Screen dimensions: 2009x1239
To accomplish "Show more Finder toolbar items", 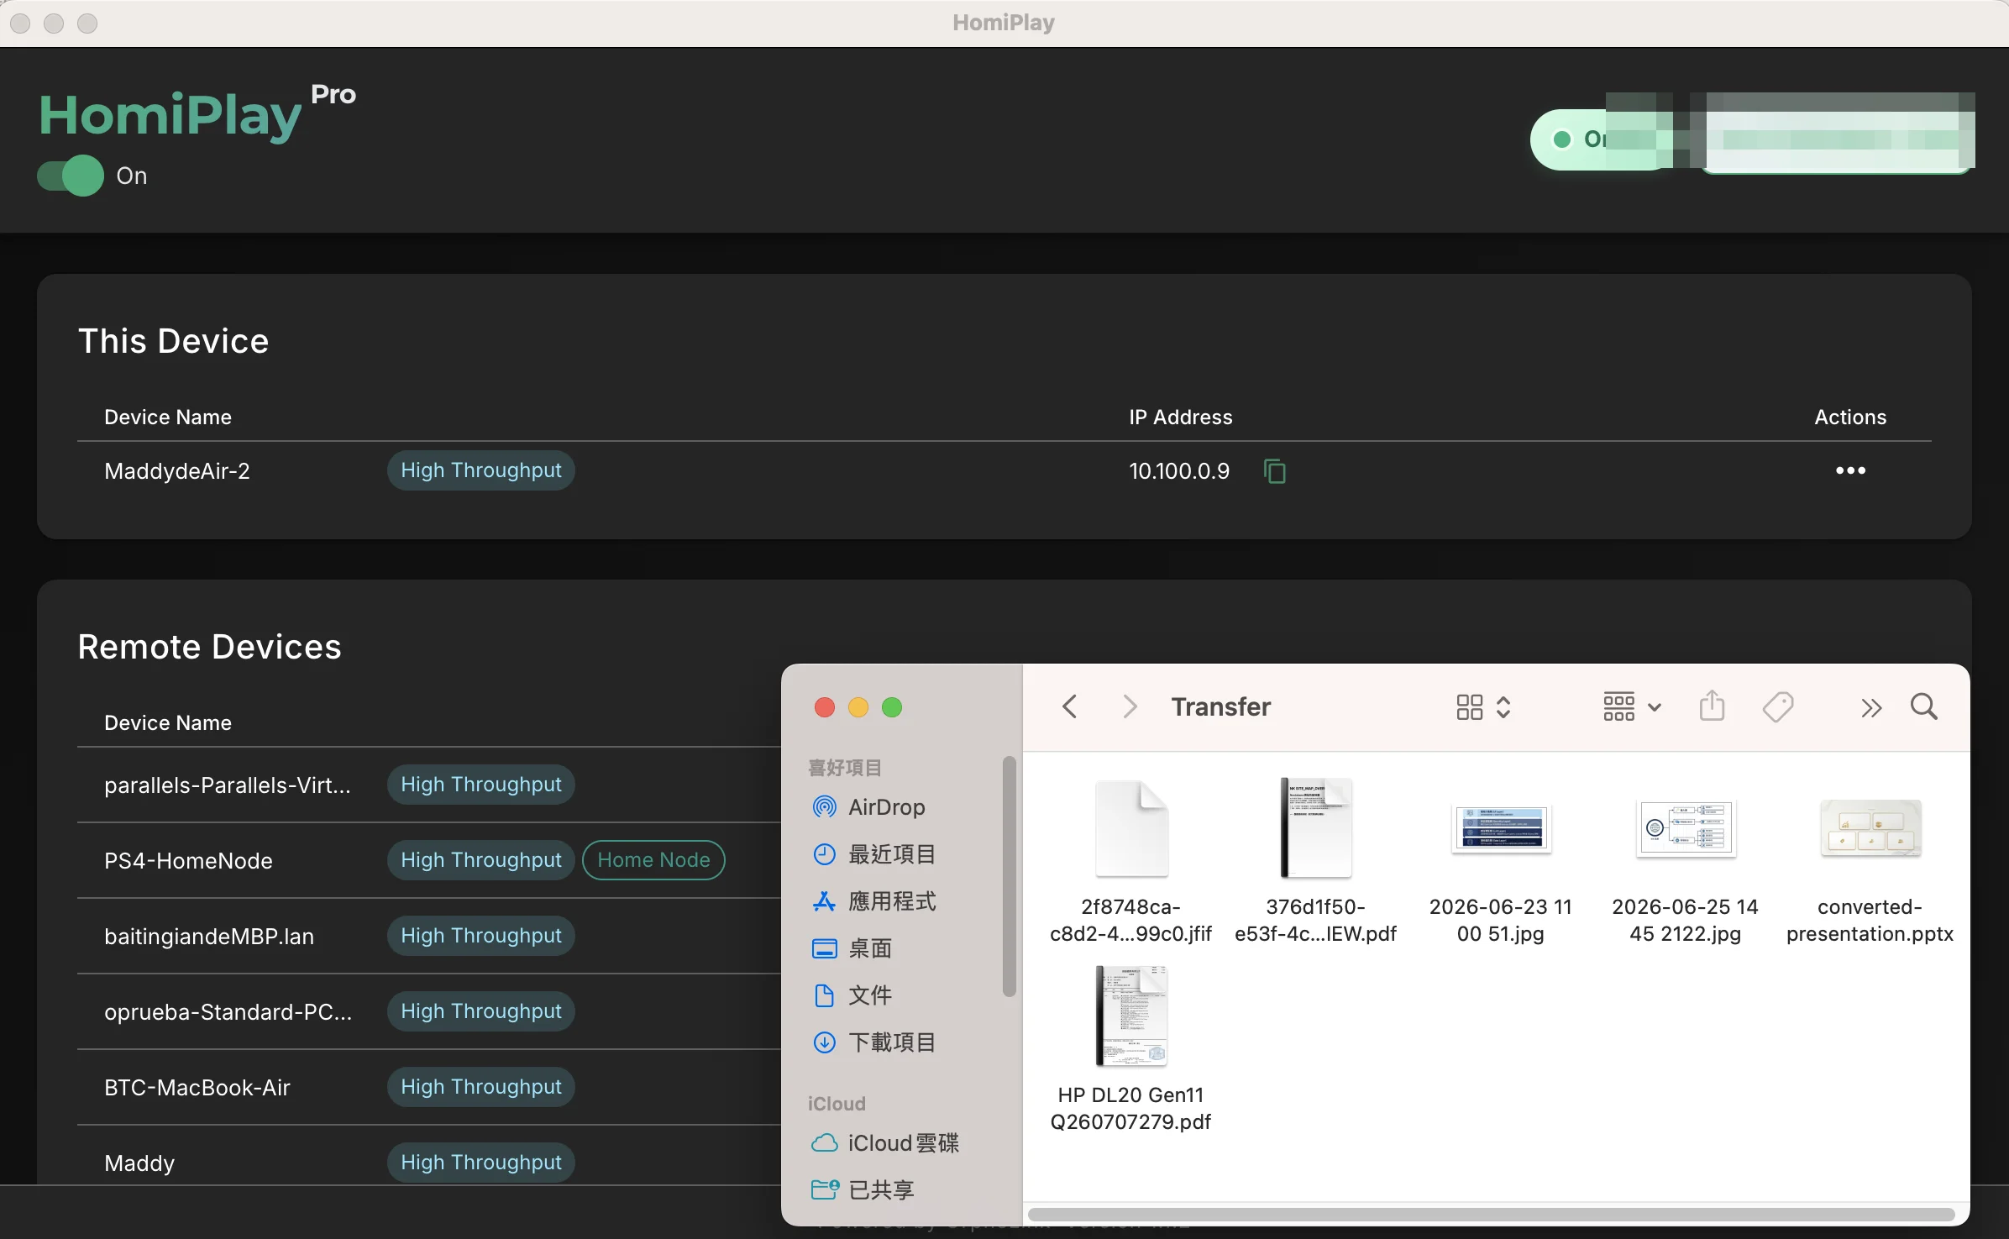I will [x=1870, y=708].
